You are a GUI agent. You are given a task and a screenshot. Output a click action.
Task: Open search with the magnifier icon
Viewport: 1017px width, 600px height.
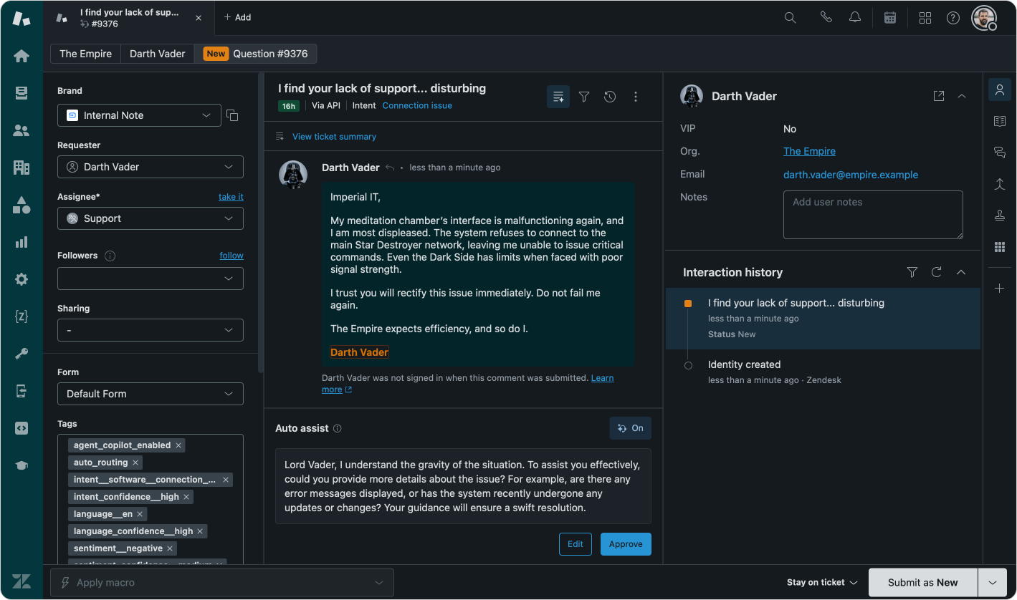point(790,18)
